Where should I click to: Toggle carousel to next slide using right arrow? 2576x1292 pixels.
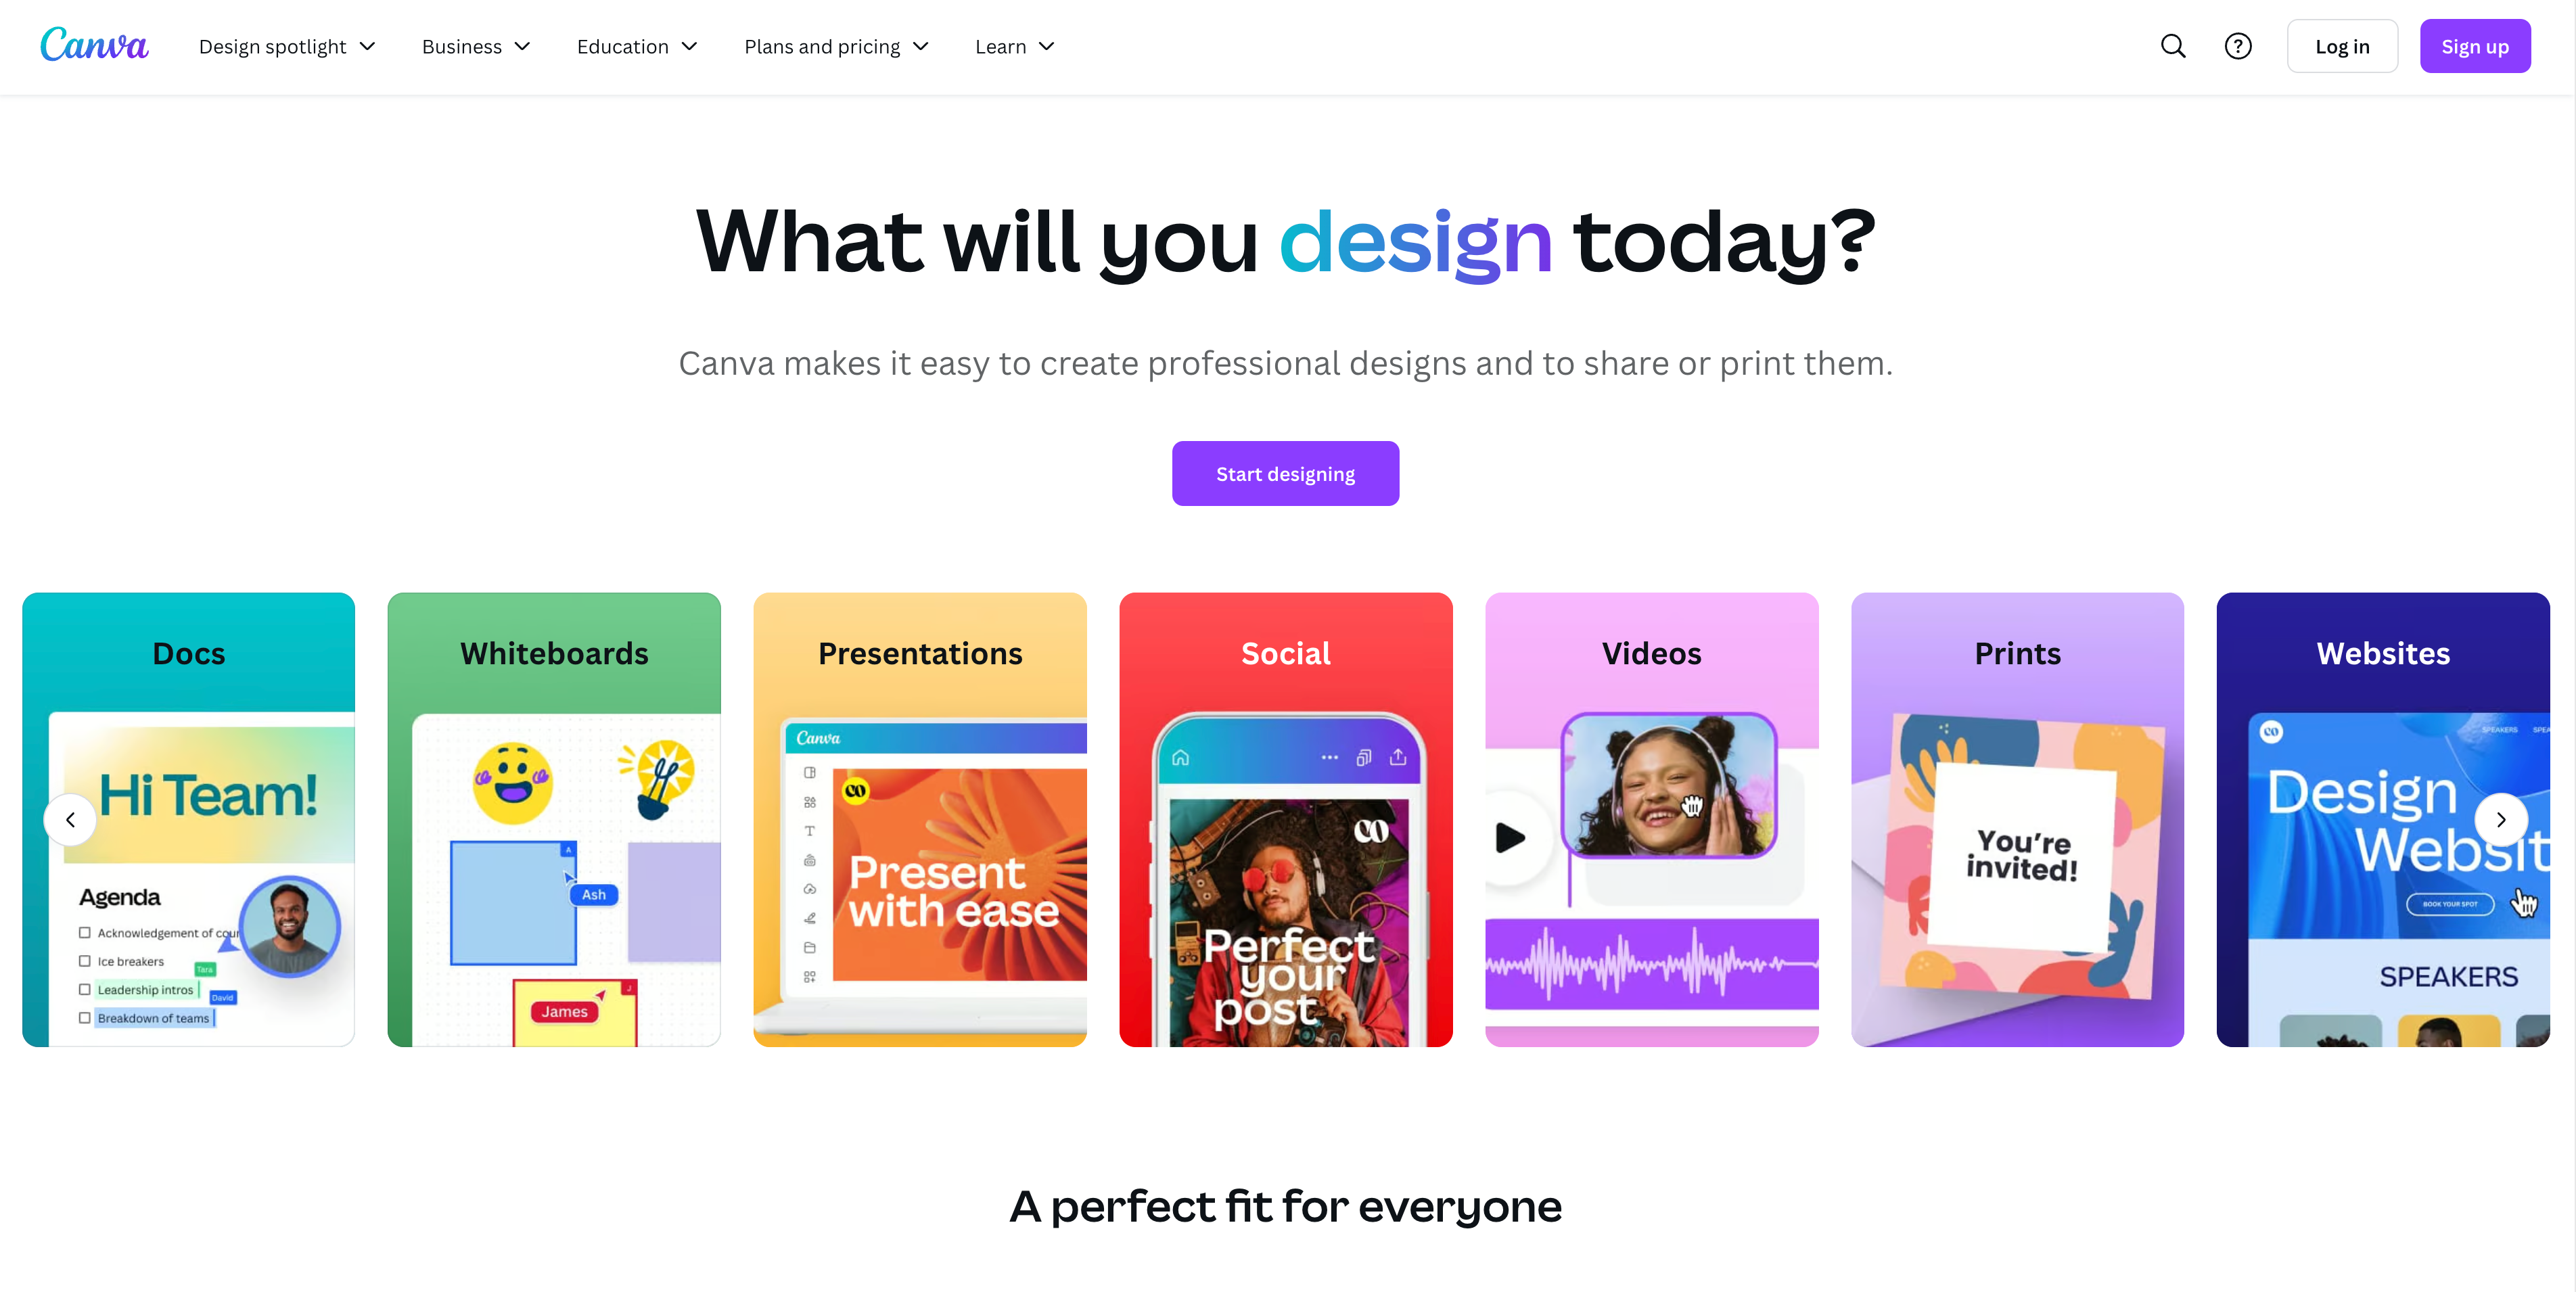tap(2502, 819)
